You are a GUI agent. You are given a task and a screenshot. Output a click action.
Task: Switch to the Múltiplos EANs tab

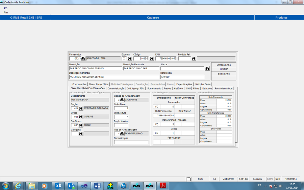[x=203, y=84]
